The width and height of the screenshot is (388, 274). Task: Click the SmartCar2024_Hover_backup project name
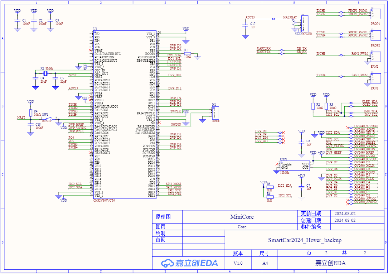305,240
